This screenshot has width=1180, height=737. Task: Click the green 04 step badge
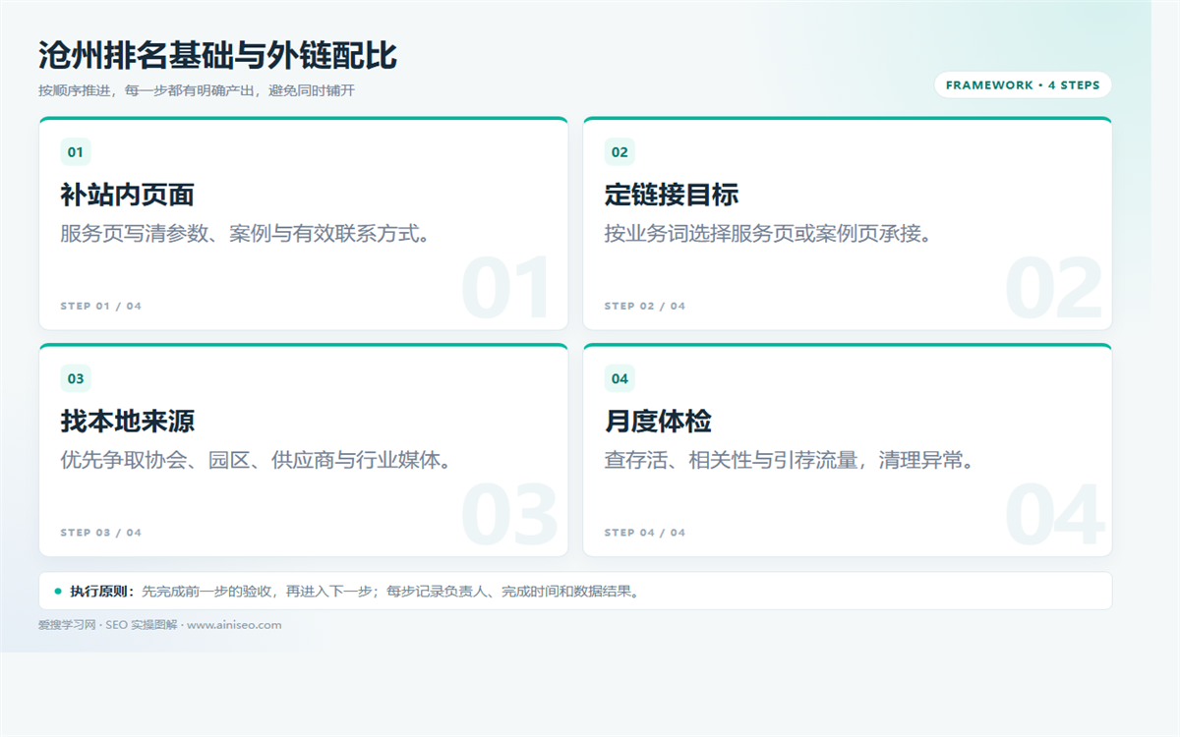coord(619,378)
